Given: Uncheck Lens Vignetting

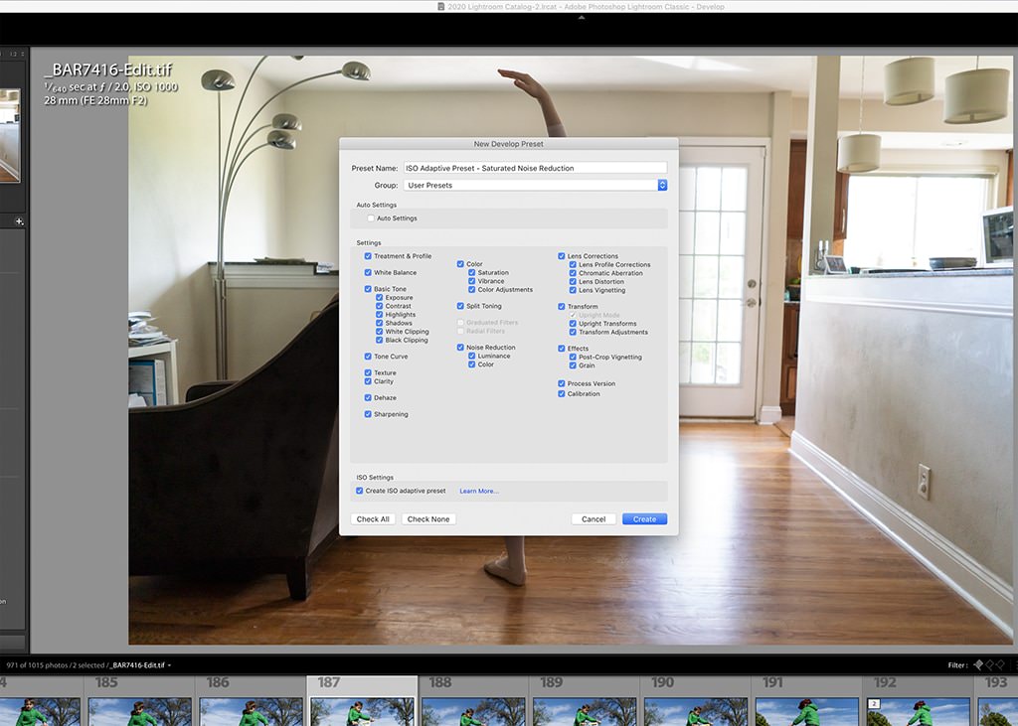Looking at the screenshot, I should [x=573, y=290].
